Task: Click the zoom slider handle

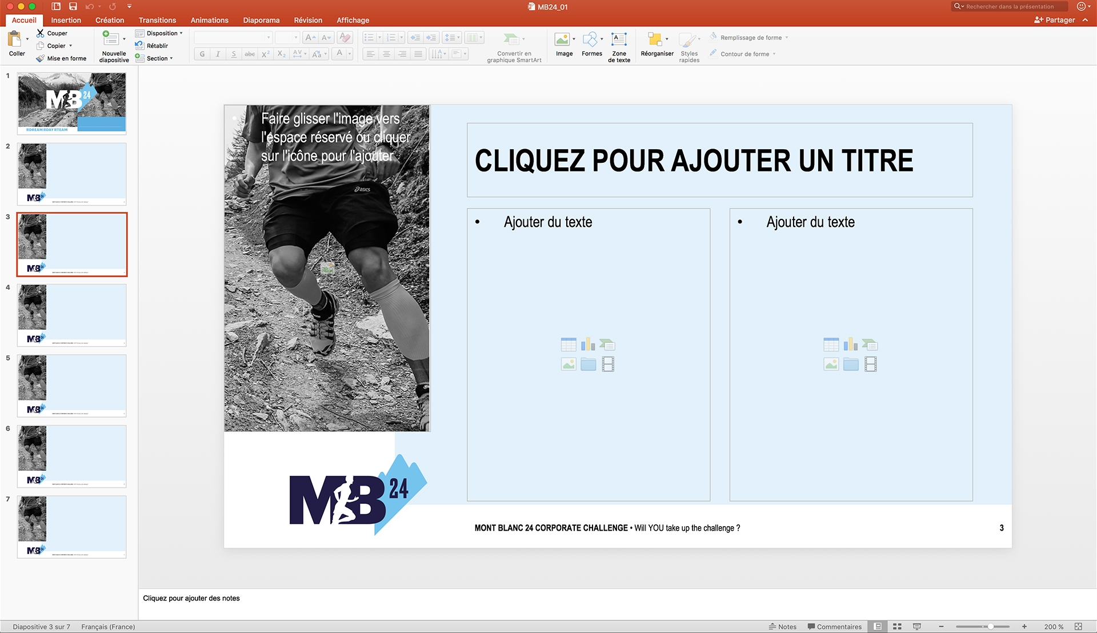Action: click(990, 627)
